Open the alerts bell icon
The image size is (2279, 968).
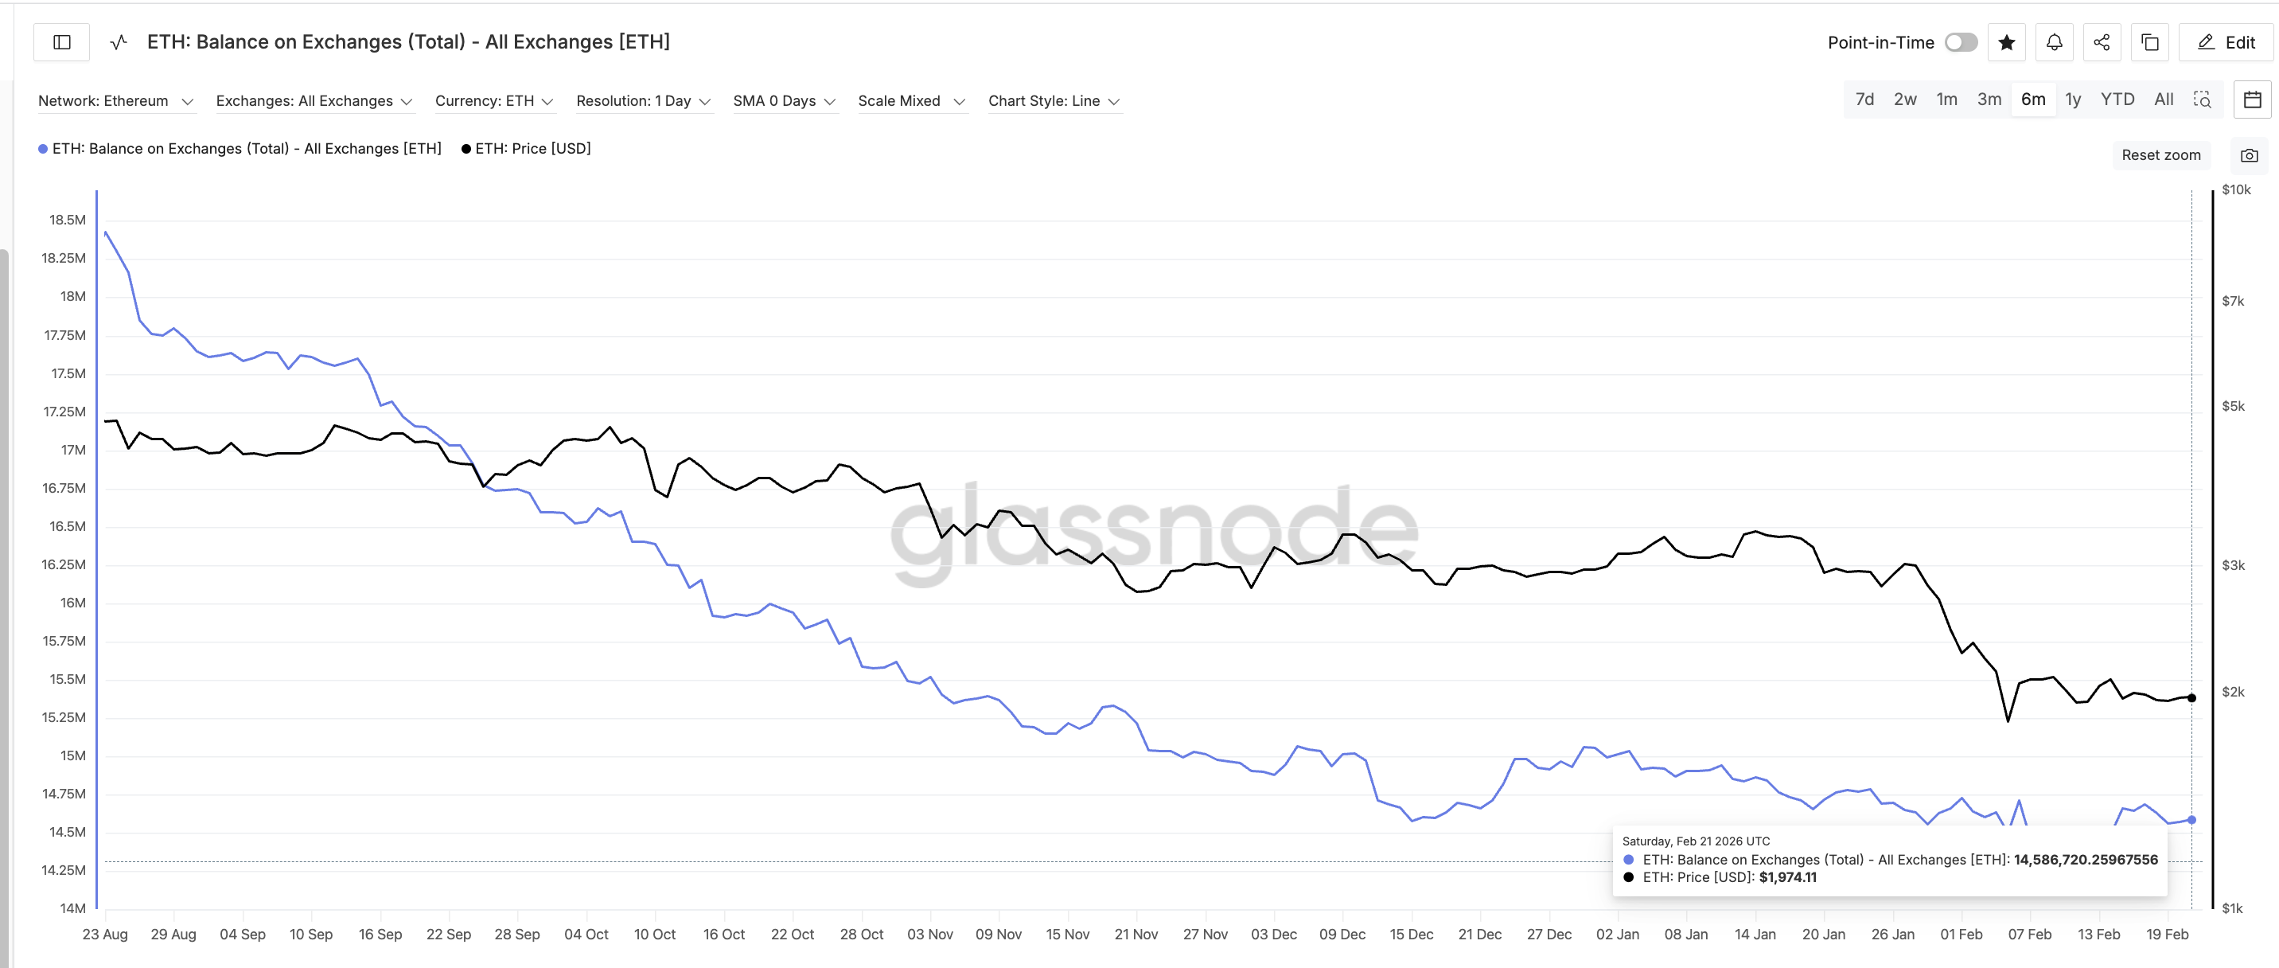(2055, 41)
